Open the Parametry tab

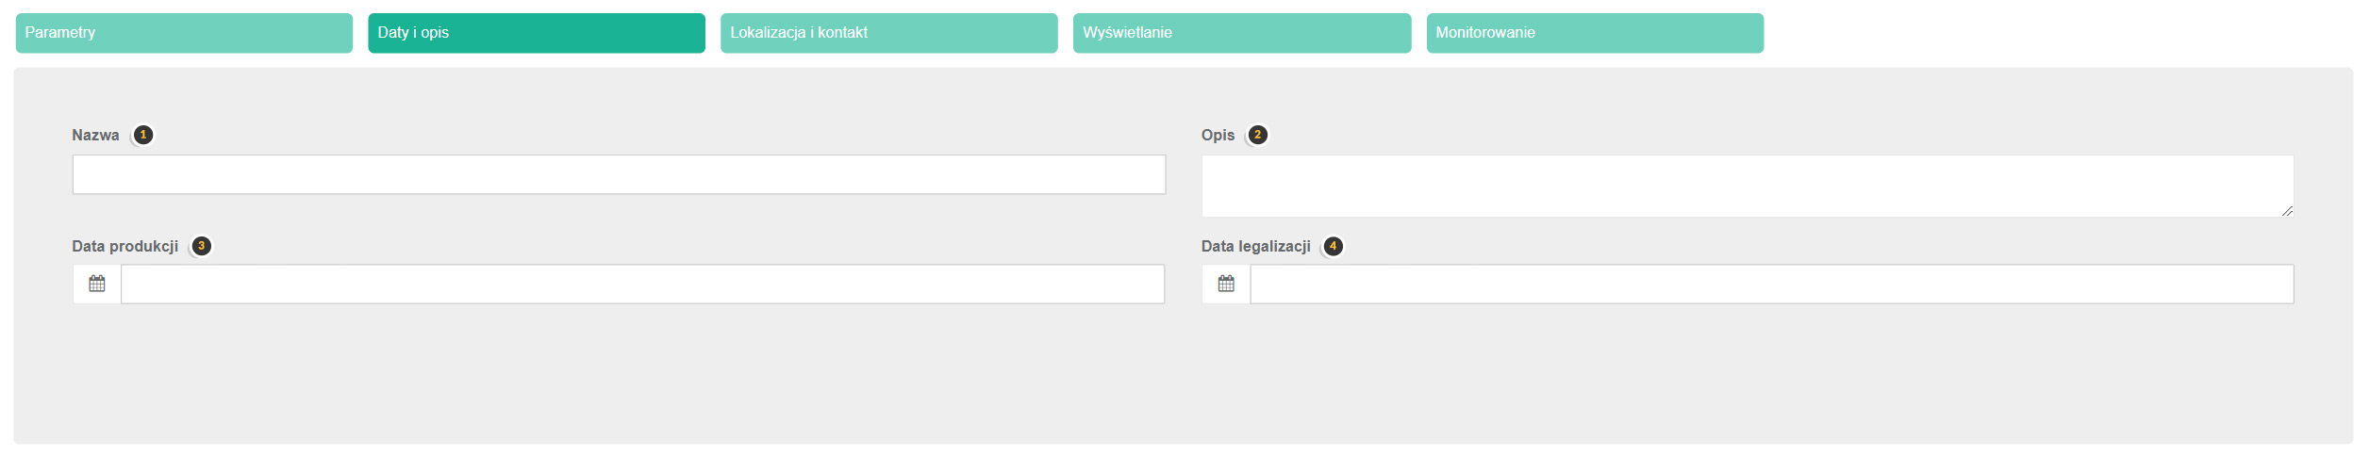184,33
